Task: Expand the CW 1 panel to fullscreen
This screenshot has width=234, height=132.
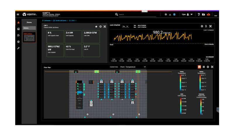Action: [105, 26]
